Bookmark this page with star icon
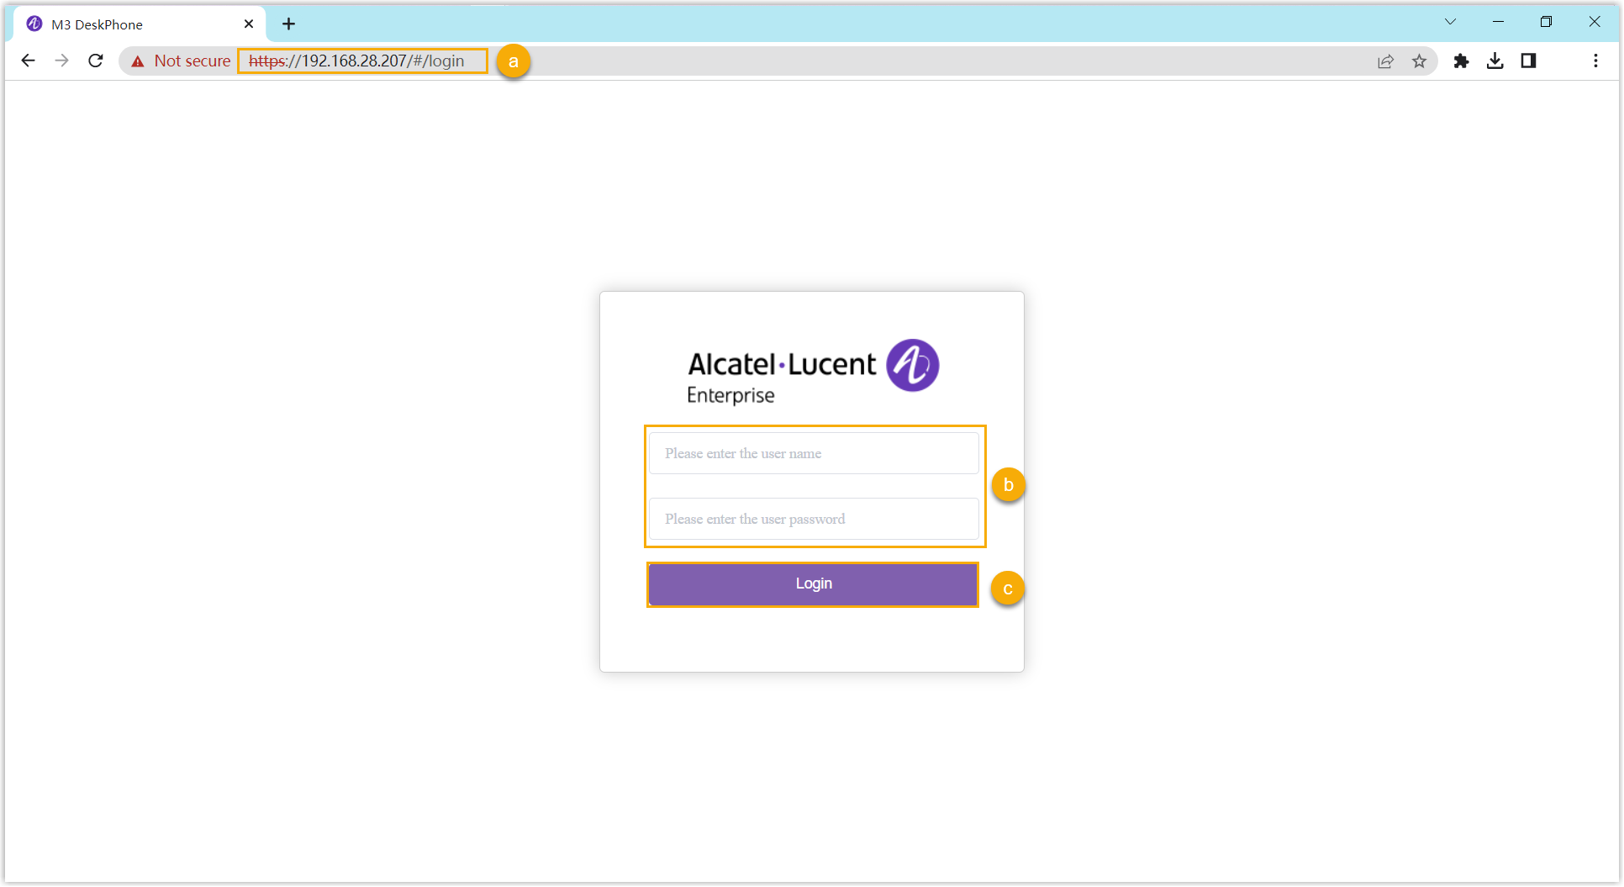This screenshot has height=887, width=1624. pyautogui.click(x=1419, y=61)
